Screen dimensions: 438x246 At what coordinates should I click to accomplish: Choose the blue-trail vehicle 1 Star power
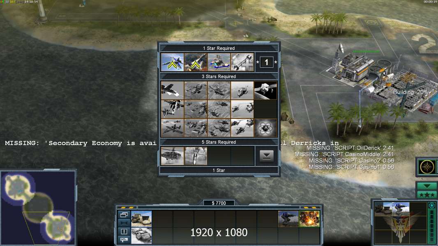click(219, 62)
